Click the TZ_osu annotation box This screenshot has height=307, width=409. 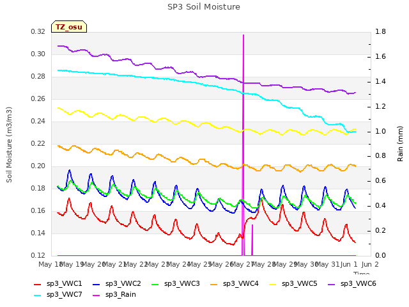[x=69, y=27]
